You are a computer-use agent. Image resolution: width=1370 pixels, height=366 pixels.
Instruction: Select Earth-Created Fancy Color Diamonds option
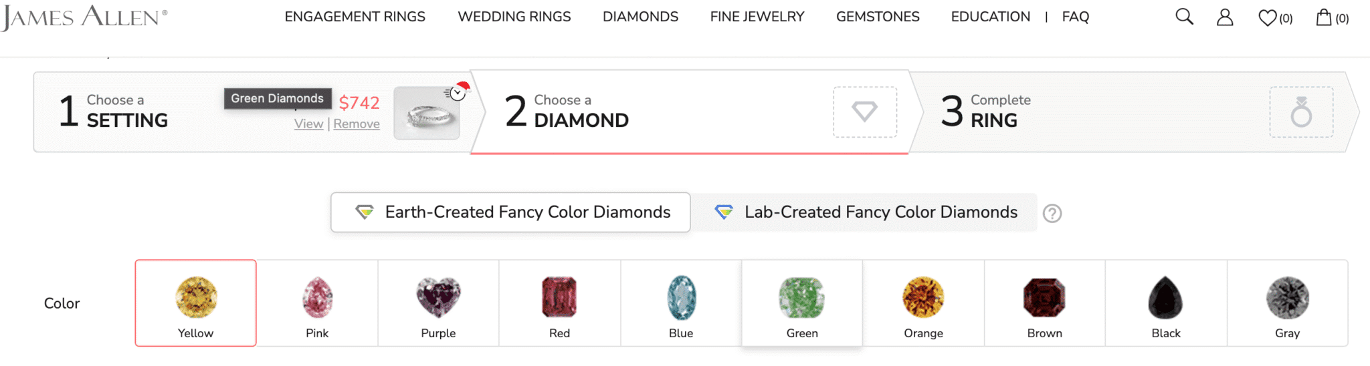510,212
